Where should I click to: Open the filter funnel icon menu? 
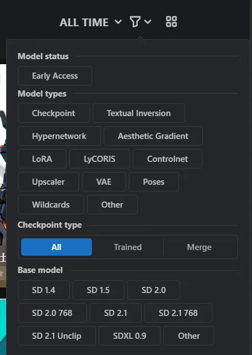[135, 22]
